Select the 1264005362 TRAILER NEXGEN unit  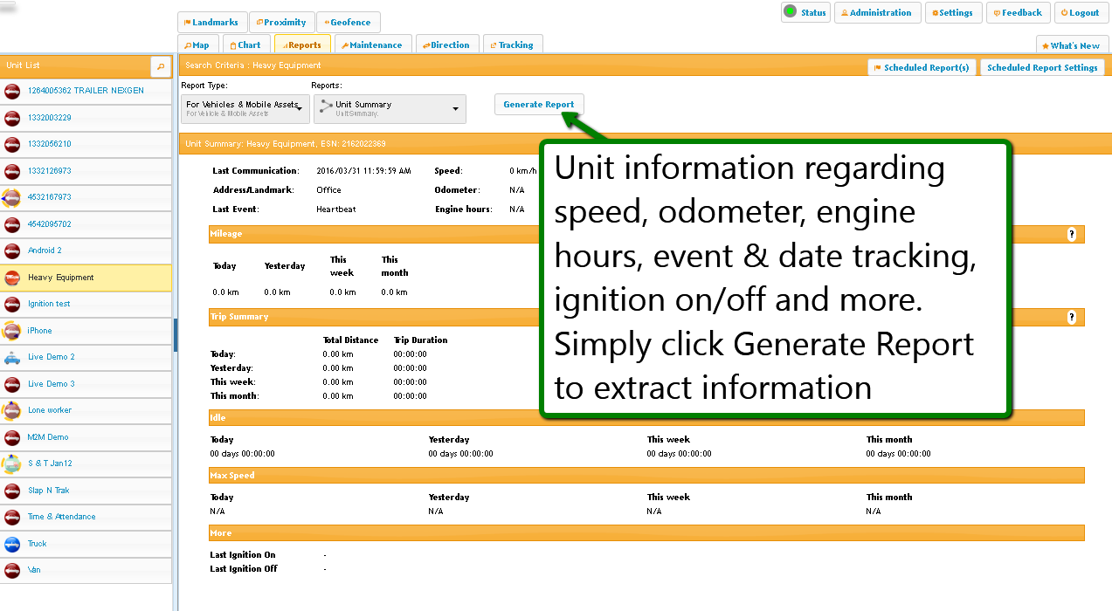coord(86,91)
